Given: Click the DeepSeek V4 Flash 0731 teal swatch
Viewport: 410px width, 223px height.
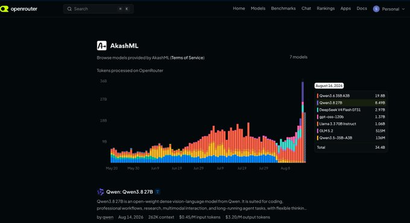Looking at the screenshot, I should pos(318,110).
